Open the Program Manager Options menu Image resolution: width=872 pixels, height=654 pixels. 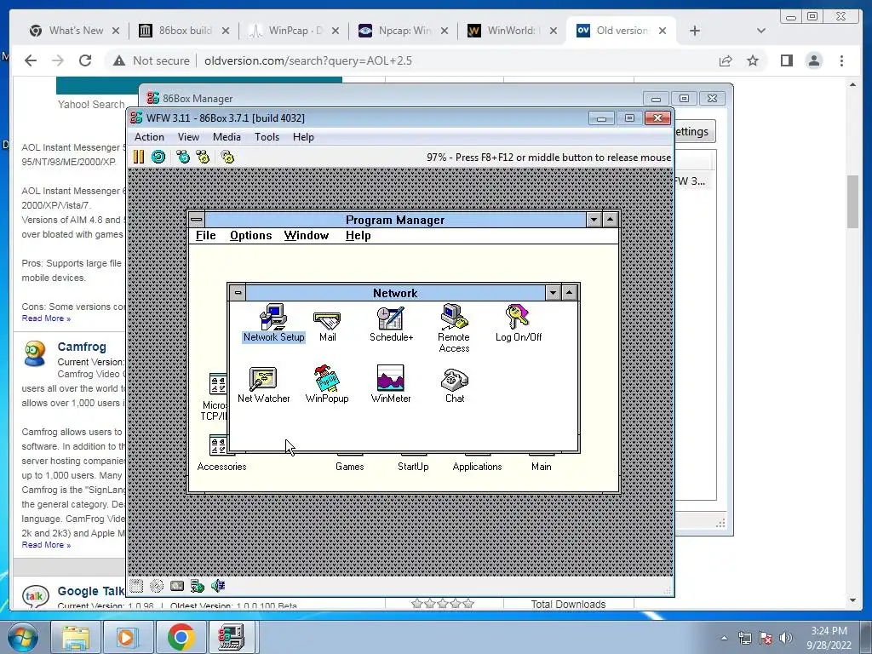[x=251, y=235]
